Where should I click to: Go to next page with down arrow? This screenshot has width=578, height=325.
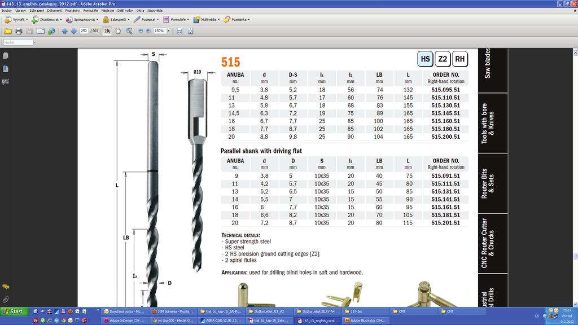73,32
